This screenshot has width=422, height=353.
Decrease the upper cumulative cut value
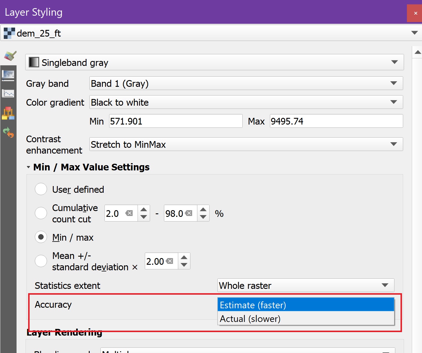coord(203,217)
